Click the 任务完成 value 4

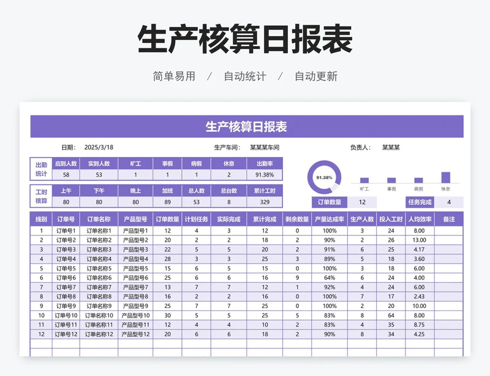[449, 202]
